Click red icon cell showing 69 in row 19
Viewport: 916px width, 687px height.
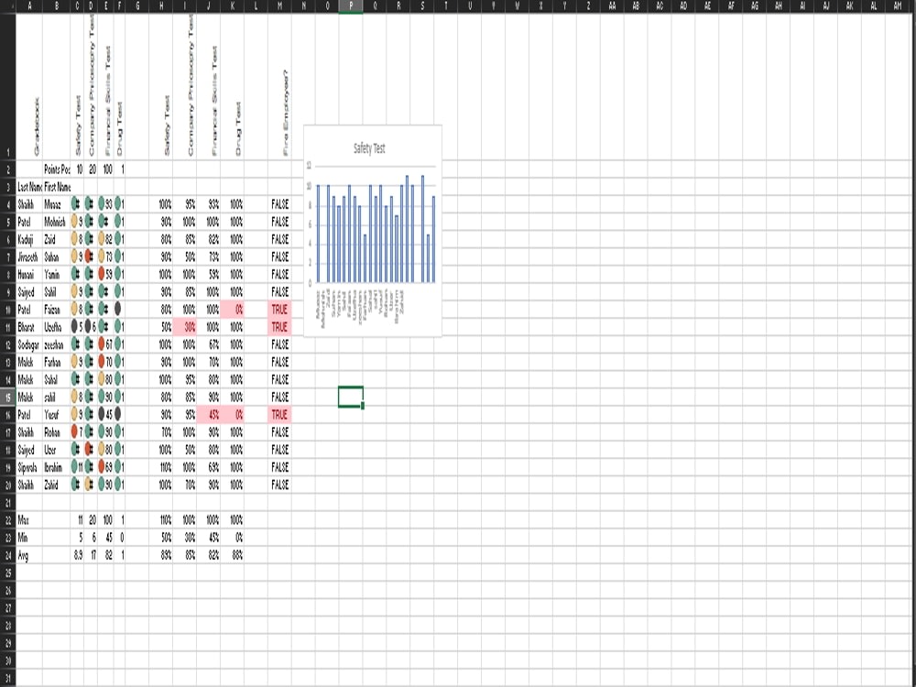tap(105, 467)
